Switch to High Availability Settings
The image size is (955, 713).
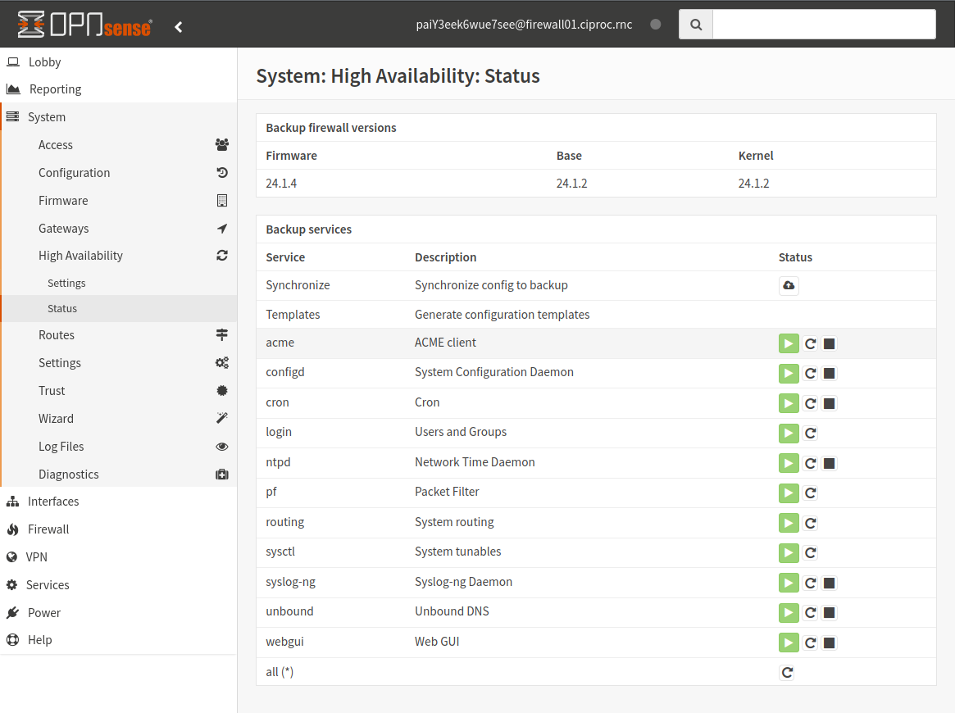[x=66, y=282]
